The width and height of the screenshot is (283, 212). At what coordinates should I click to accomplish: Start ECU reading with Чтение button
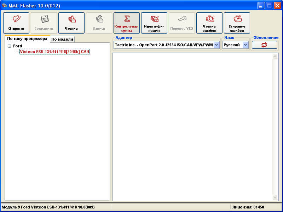tap(71, 23)
